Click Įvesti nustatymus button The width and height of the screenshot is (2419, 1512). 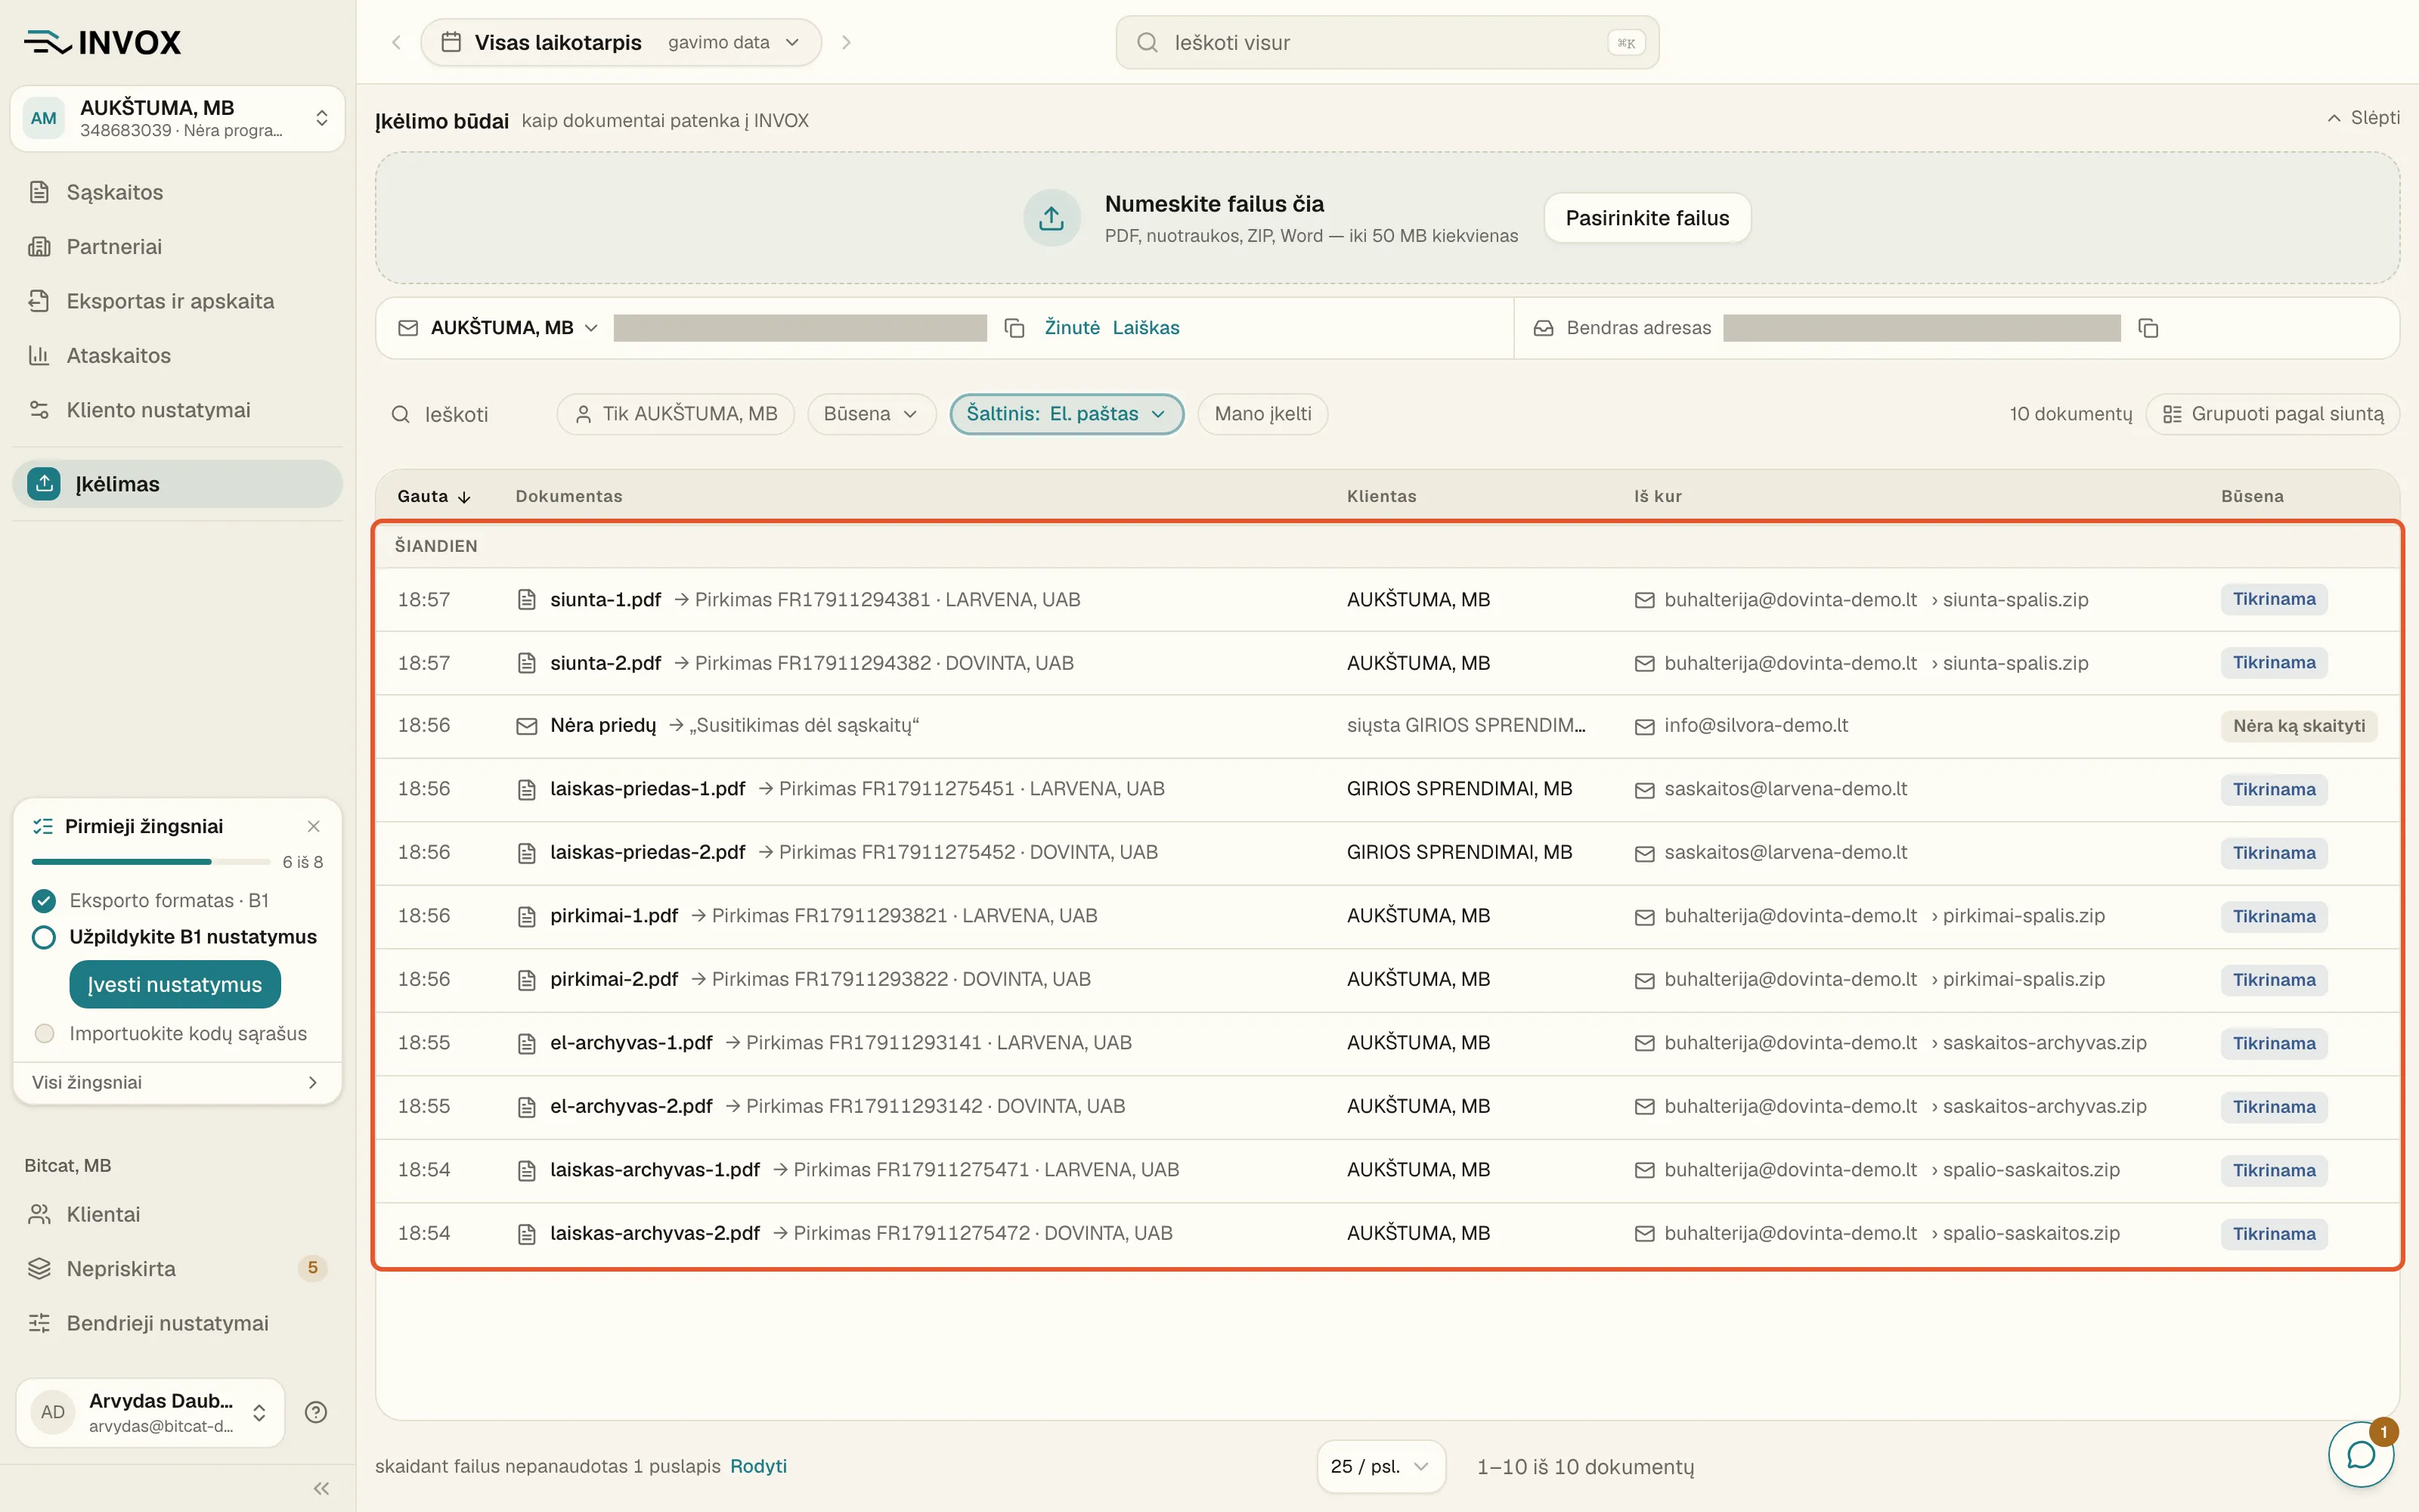(175, 985)
